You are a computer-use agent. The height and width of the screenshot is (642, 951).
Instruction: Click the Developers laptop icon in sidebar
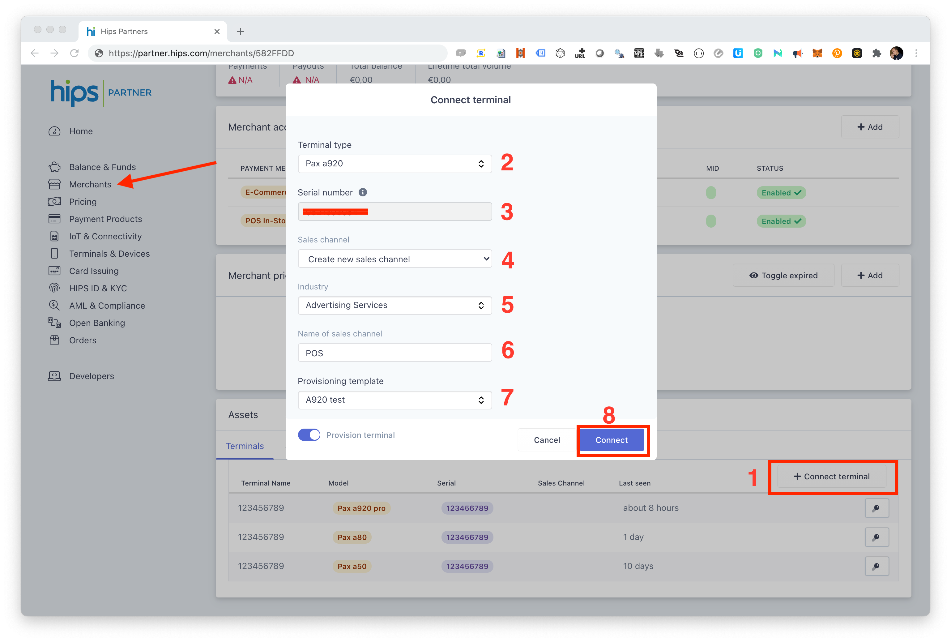click(54, 376)
